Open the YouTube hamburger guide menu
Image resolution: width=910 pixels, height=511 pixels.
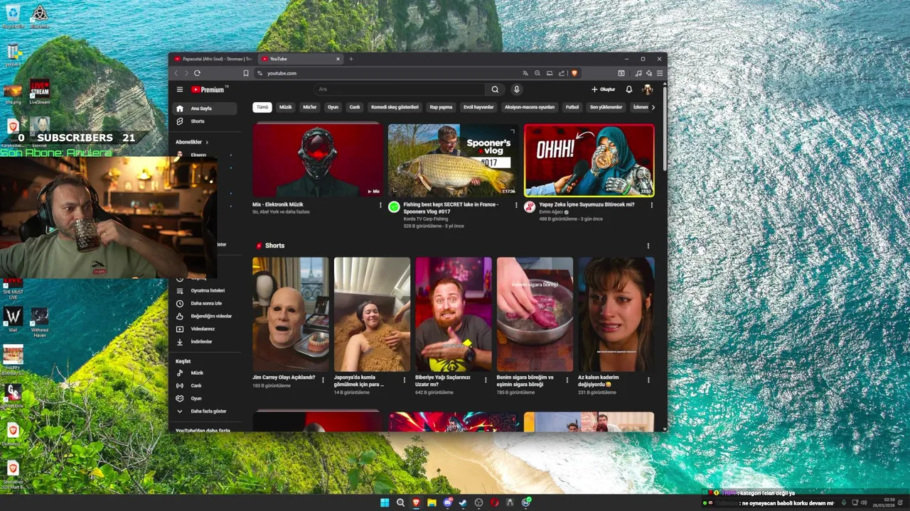180,89
